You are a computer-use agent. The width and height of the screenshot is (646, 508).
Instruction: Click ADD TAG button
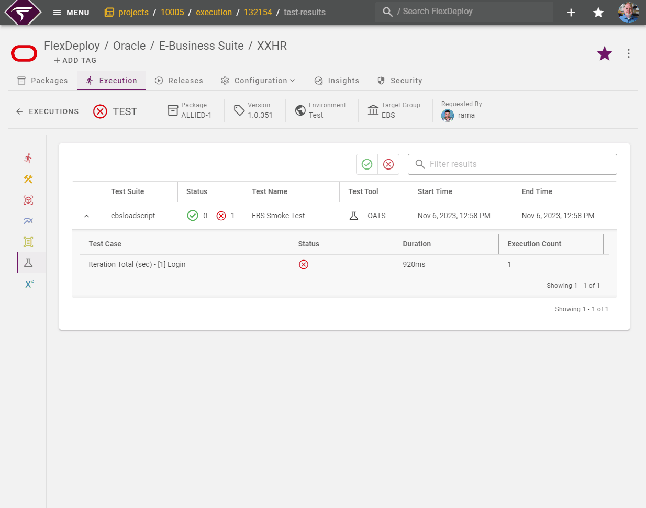coord(75,60)
